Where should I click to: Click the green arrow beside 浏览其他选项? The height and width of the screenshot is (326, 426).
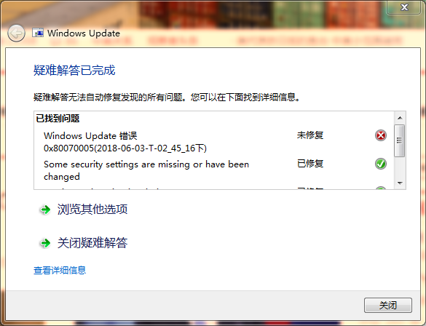click(45, 210)
